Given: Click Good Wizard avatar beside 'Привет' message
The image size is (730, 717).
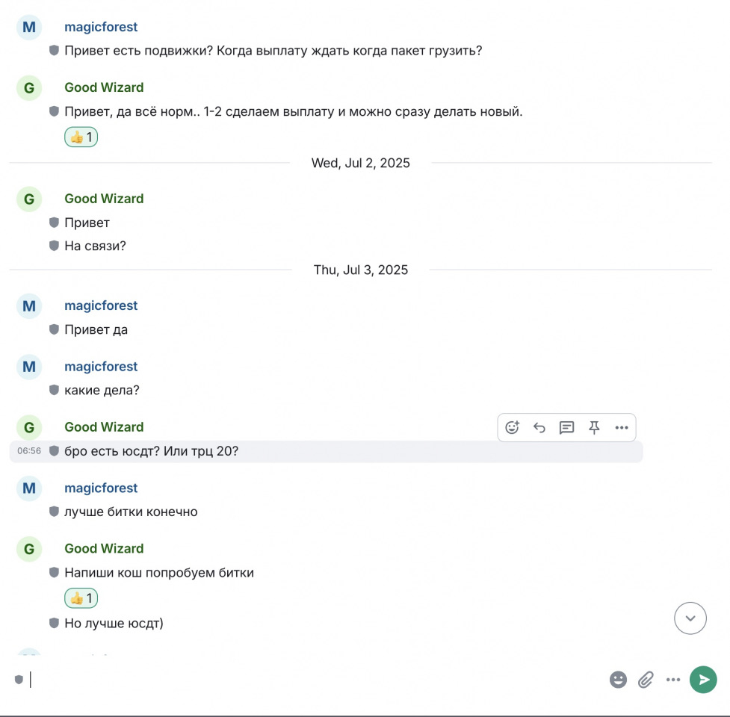Looking at the screenshot, I should [x=29, y=199].
